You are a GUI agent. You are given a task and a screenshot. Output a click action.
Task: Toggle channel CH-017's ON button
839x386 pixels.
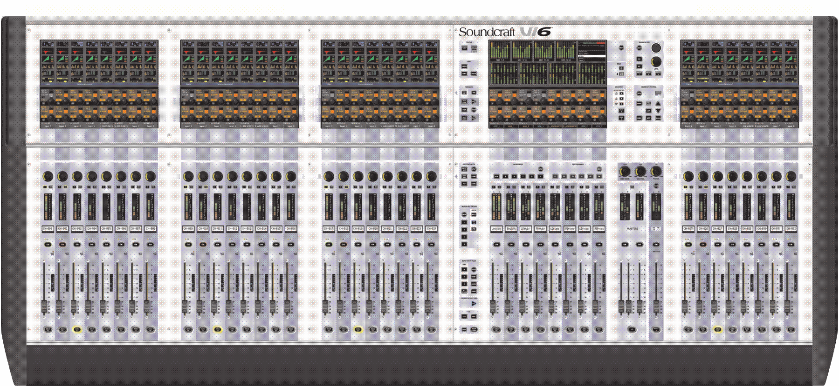(x=329, y=244)
